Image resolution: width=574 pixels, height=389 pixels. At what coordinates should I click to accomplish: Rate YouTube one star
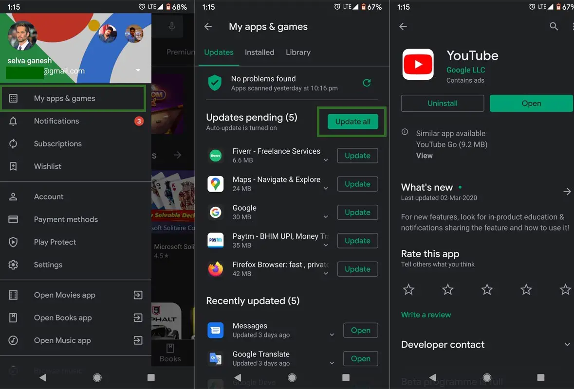point(408,290)
